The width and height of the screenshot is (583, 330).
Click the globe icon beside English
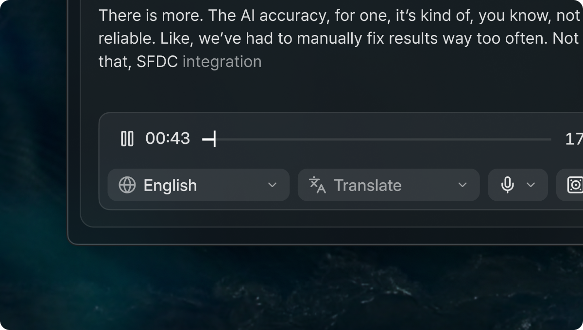tap(127, 185)
